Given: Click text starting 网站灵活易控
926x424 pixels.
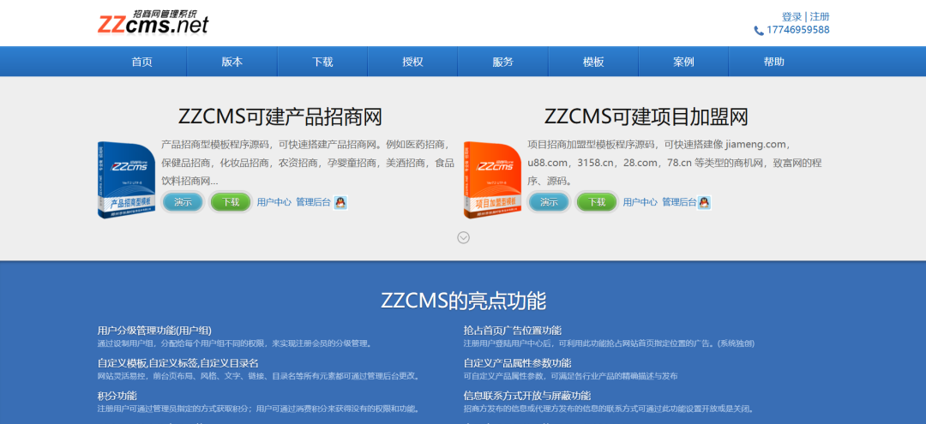Looking at the screenshot, I should coord(259,376).
